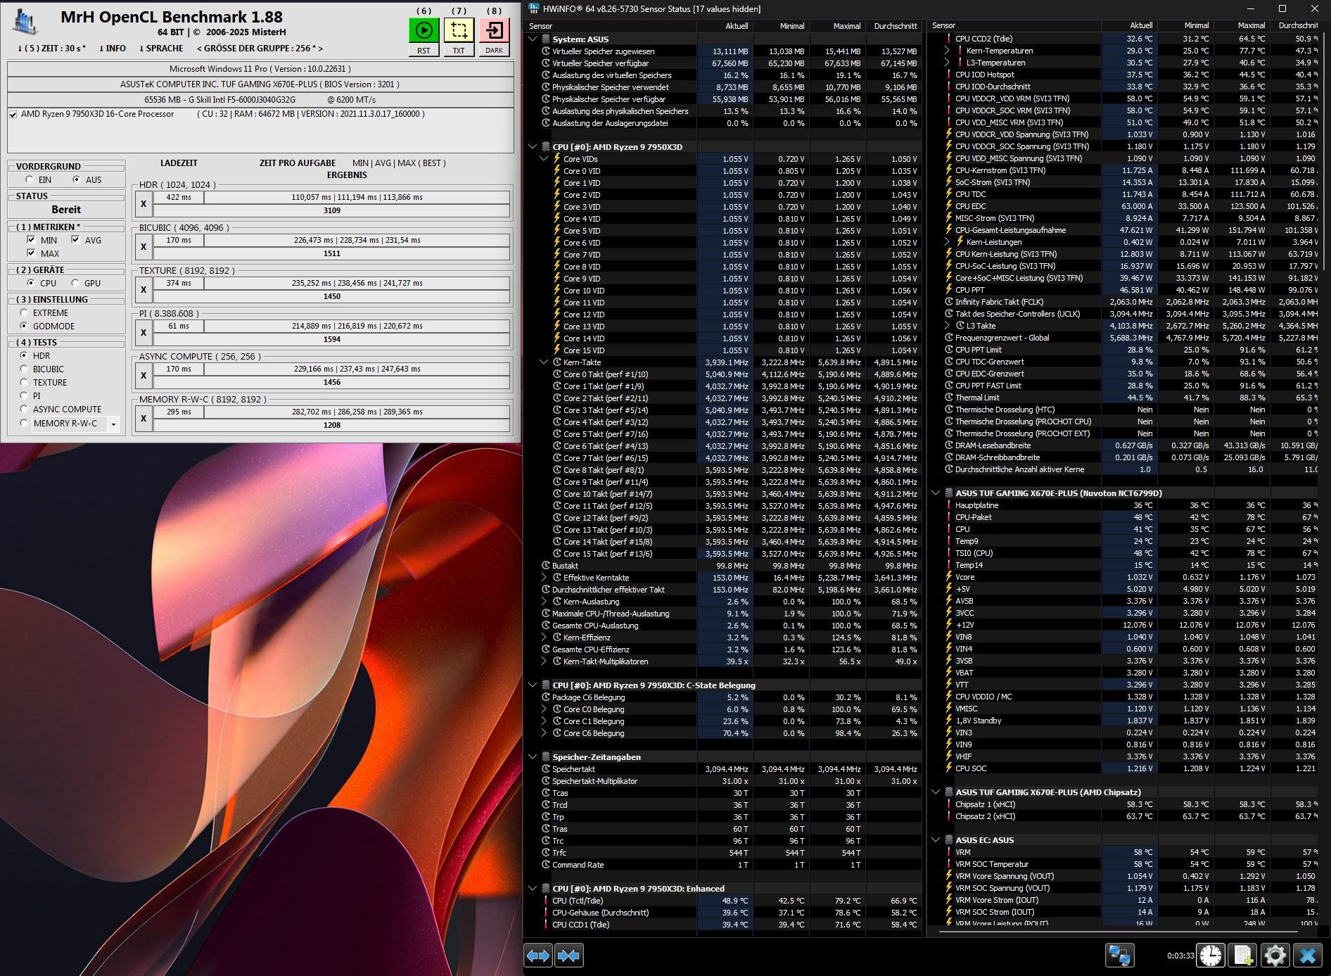1331x976 pixels.
Task: Collapse the Speicher-Zeitangaben group
Action: (533, 757)
